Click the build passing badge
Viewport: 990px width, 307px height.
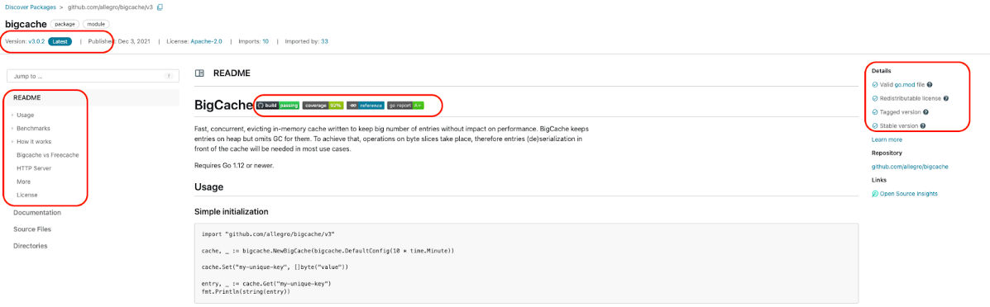point(278,106)
